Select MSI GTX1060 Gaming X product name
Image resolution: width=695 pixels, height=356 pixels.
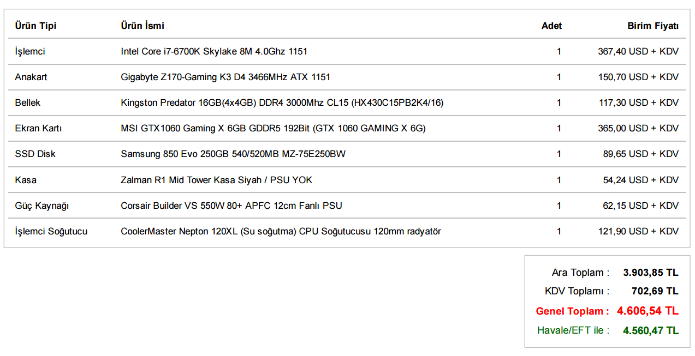[273, 128]
